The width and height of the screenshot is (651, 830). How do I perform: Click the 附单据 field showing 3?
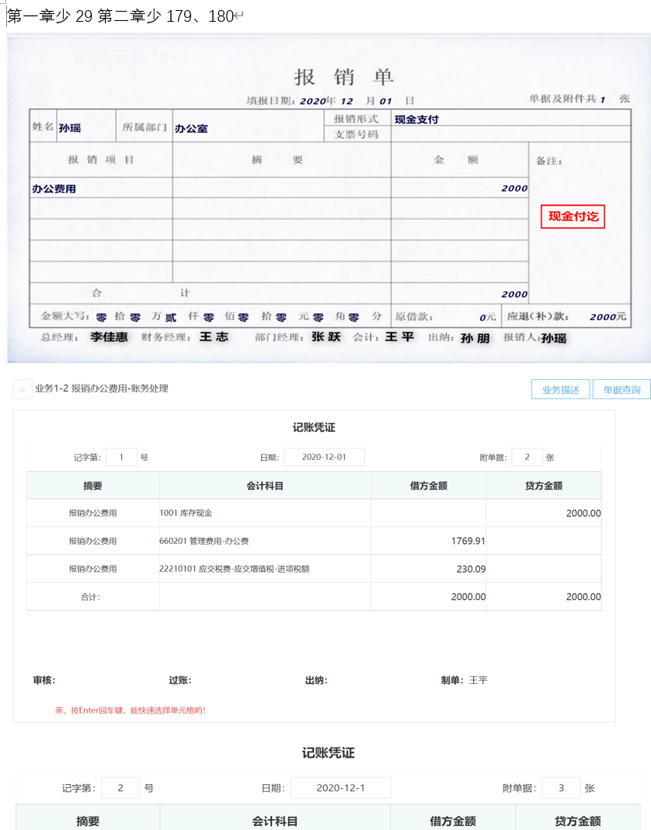point(561,788)
